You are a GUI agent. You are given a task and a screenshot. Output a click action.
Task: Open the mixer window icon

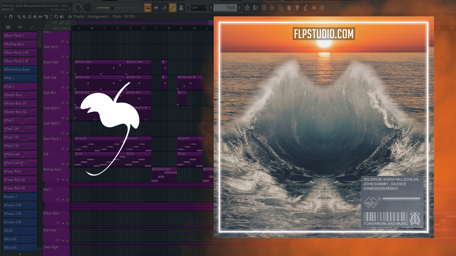tap(273, 7)
